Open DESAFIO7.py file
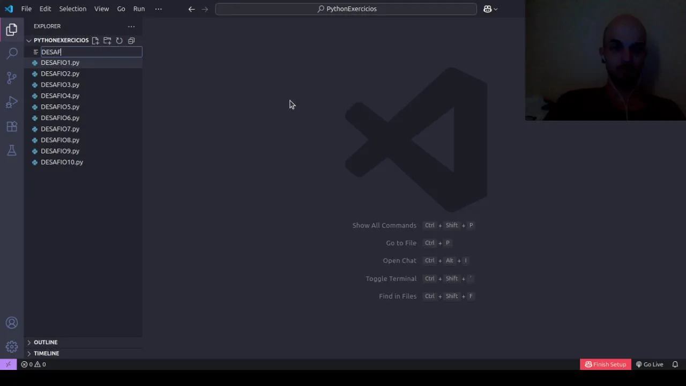 (x=60, y=129)
